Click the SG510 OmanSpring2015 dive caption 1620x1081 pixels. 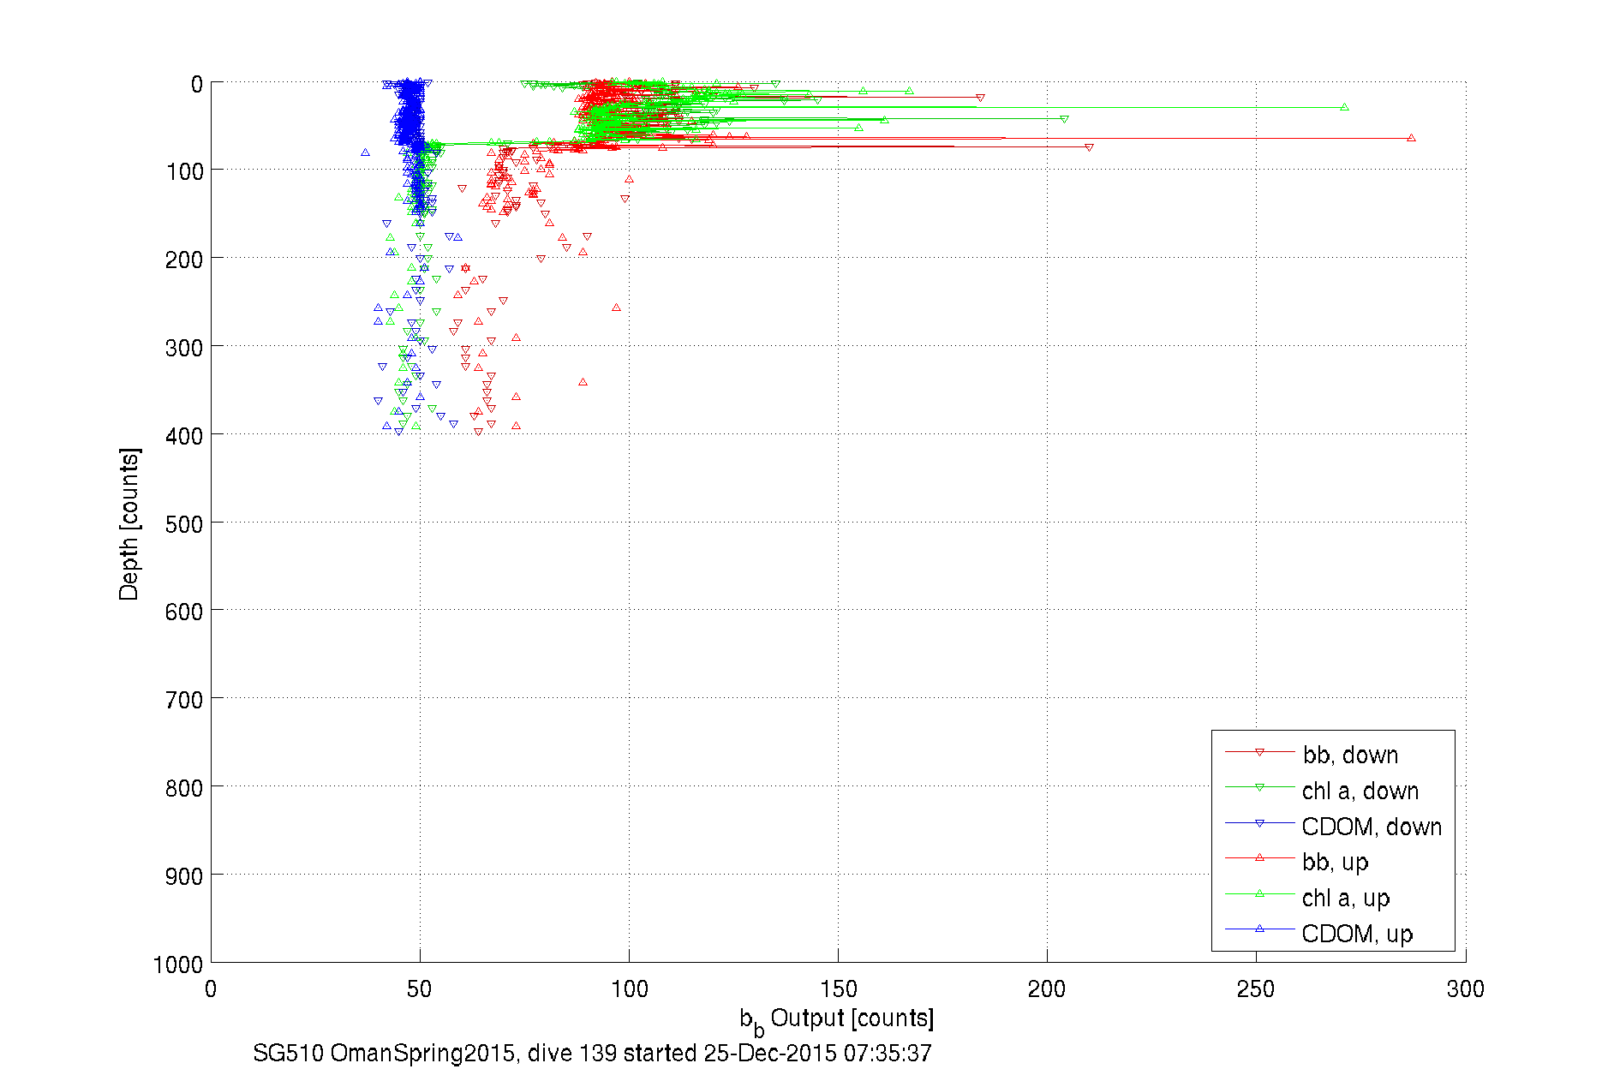(592, 1053)
